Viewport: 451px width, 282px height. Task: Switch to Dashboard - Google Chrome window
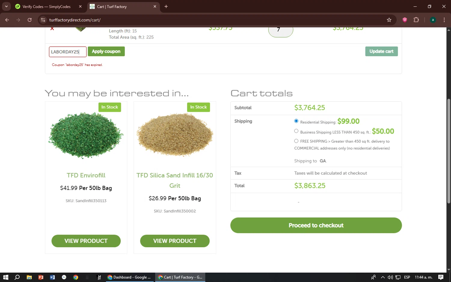coord(129,277)
